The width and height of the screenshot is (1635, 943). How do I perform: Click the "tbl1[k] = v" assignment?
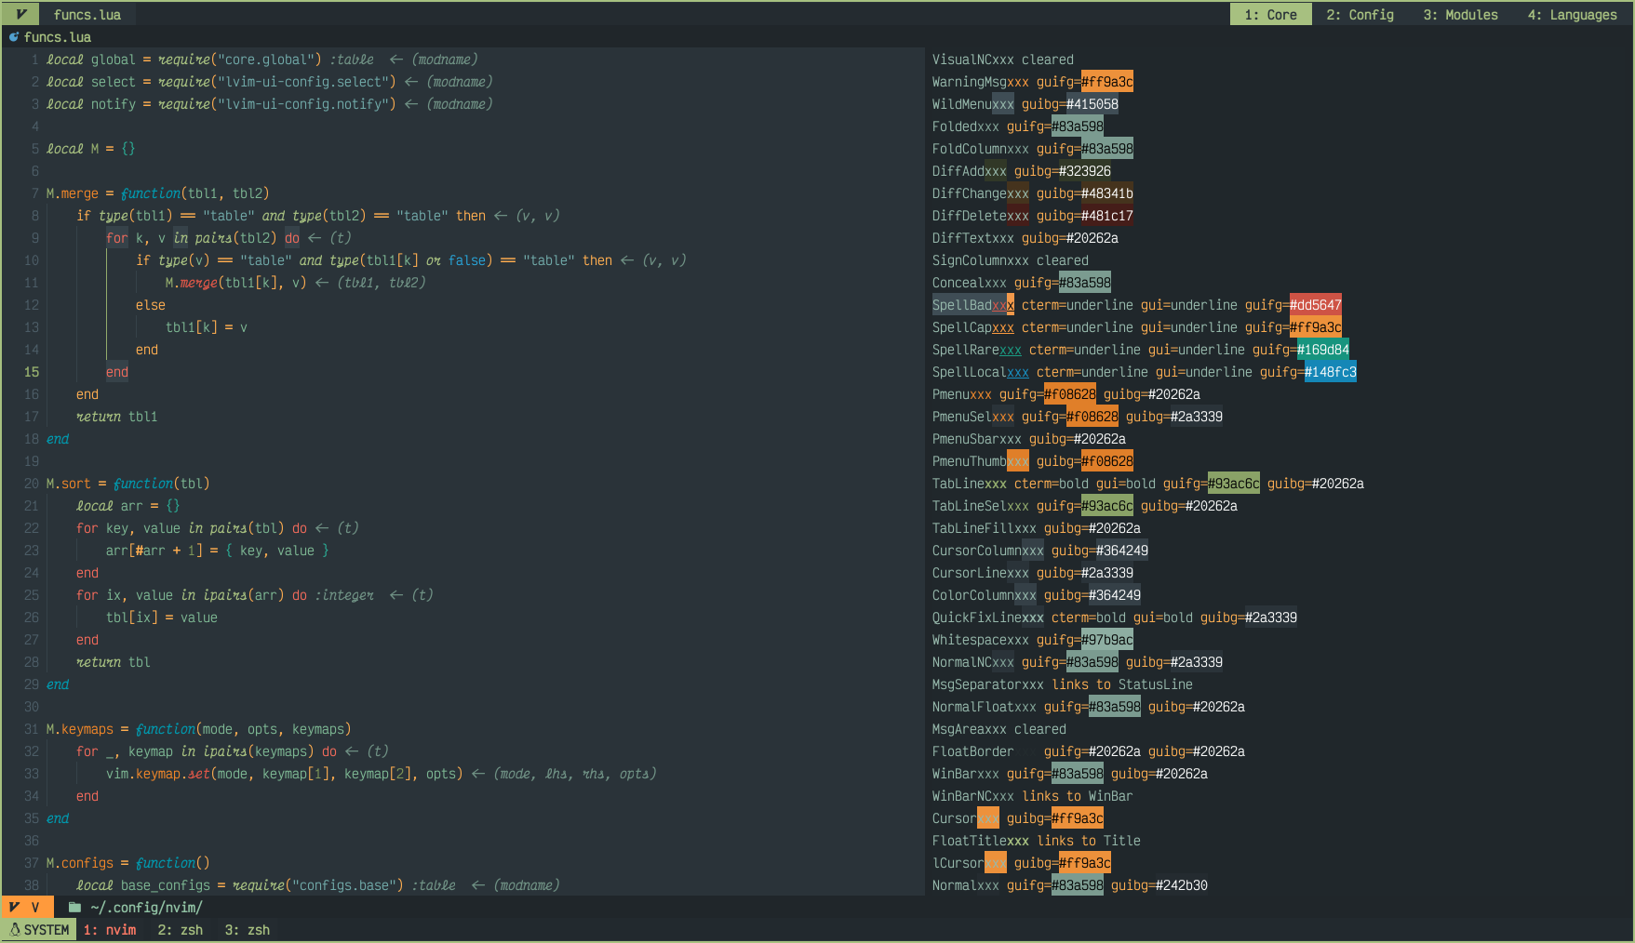click(207, 327)
